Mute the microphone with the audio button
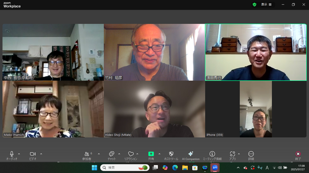 coord(12,154)
